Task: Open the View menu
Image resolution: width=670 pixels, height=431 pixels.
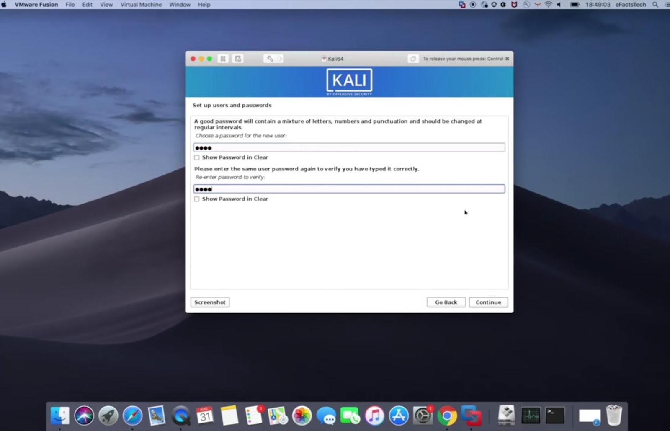Action: [106, 5]
